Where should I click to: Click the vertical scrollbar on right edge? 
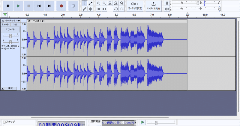tap(238, 67)
